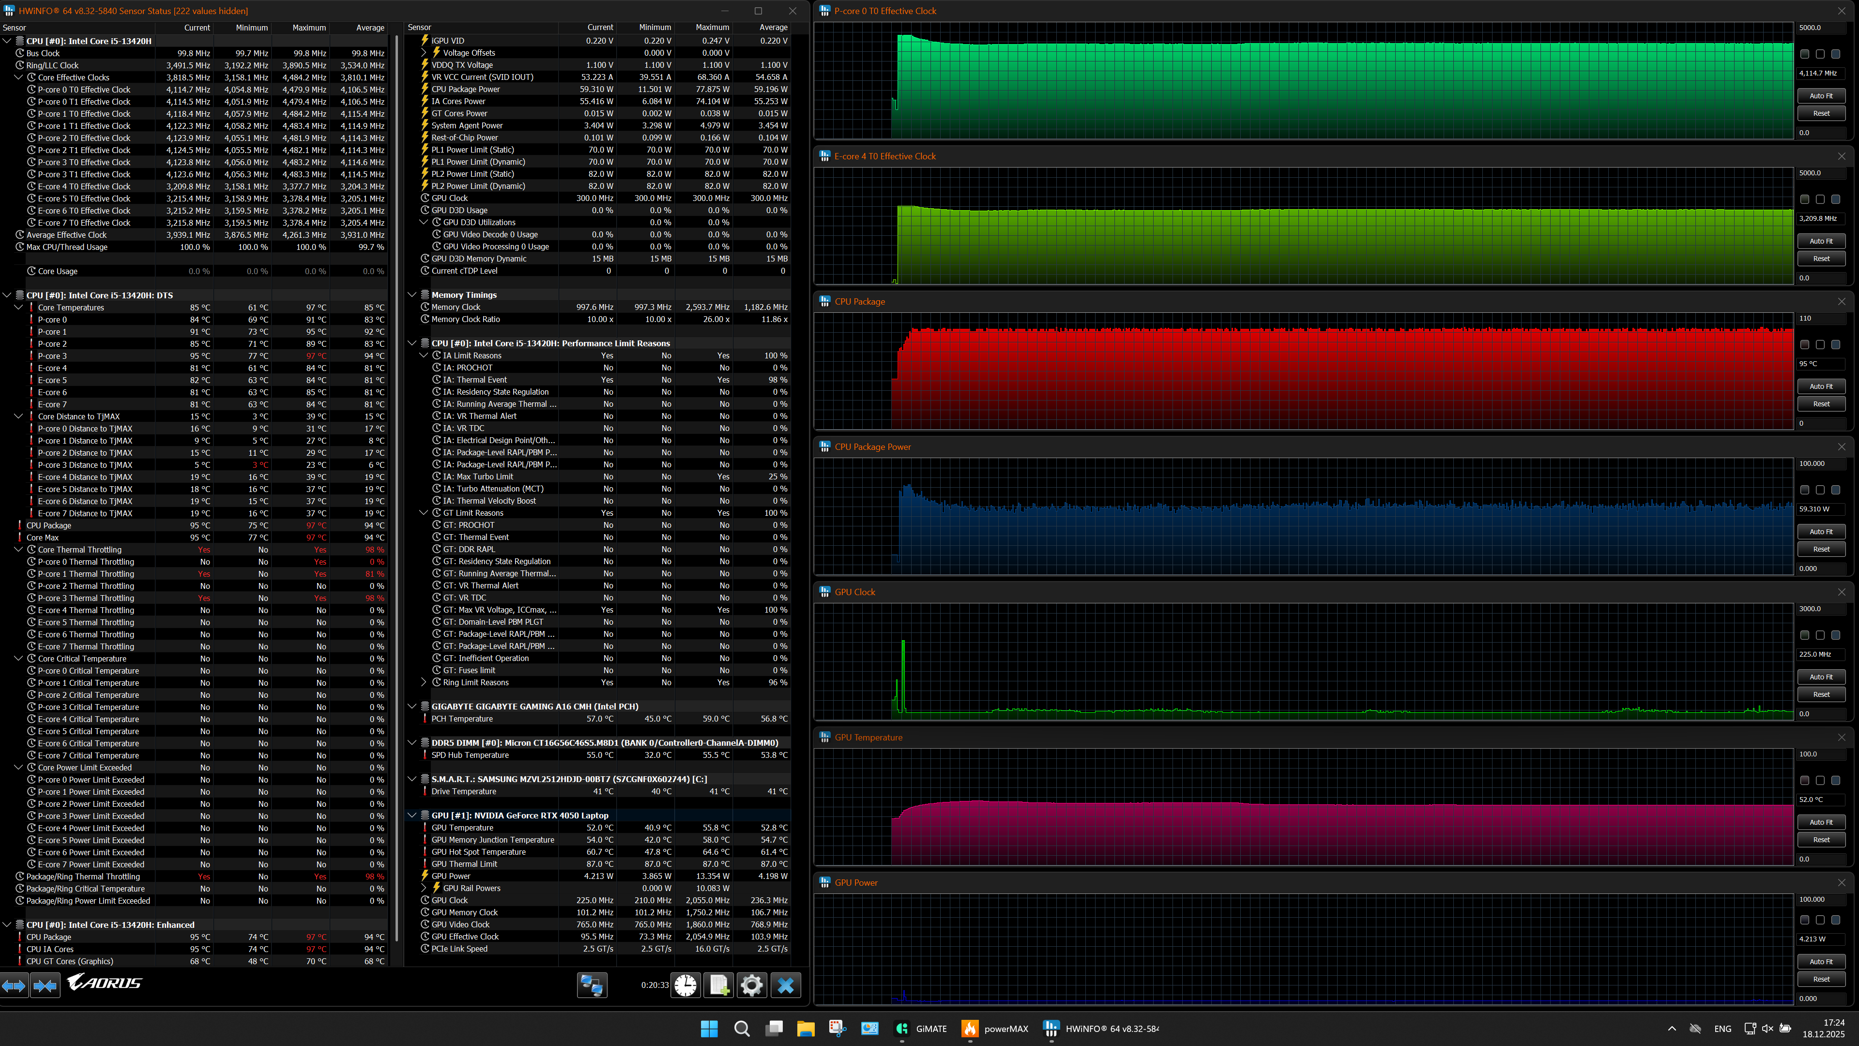Image resolution: width=1859 pixels, height=1046 pixels.
Task: Expand the Ring Limit Reasons node
Action: click(425, 682)
